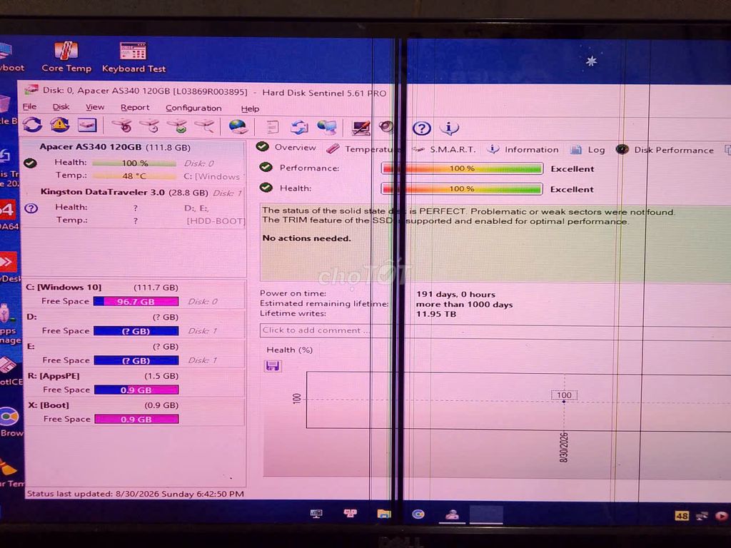This screenshot has width=731, height=548.
Task: Click the disk test icon with clock
Action: (149, 126)
